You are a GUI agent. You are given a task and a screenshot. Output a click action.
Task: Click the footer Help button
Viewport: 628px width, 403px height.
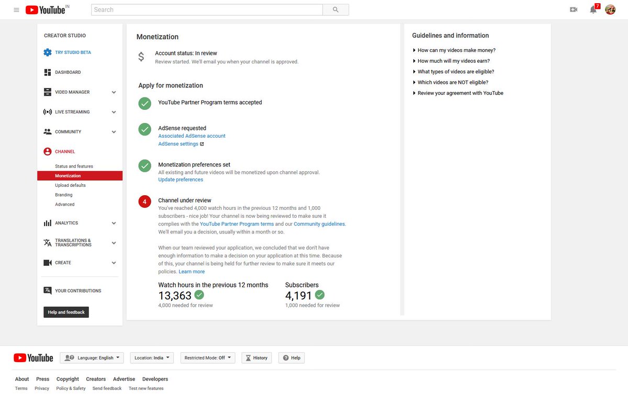pos(291,358)
